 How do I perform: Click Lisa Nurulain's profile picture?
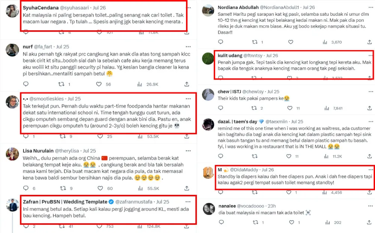[13, 153]
